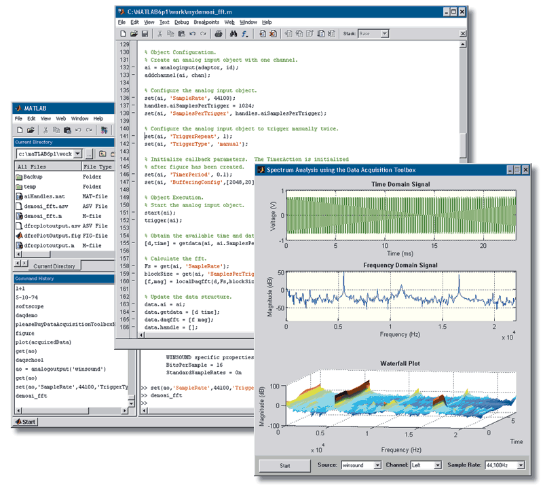This screenshot has width=543, height=491.
Task: Expand the current directory path dropdown
Action: [x=78, y=153]
